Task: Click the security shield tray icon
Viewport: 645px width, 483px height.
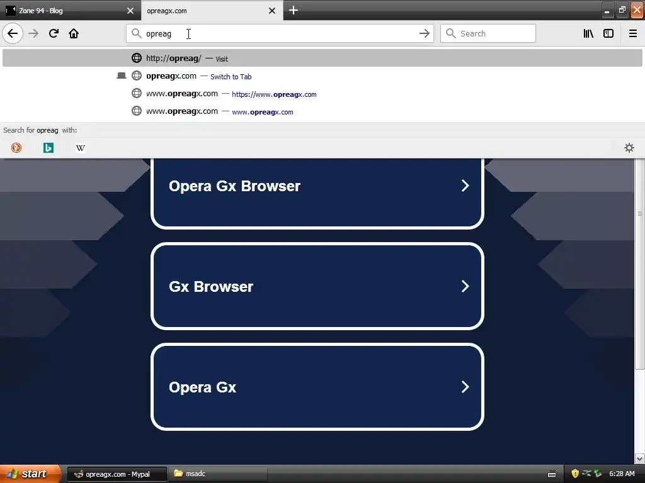Action: coord(575,474)
